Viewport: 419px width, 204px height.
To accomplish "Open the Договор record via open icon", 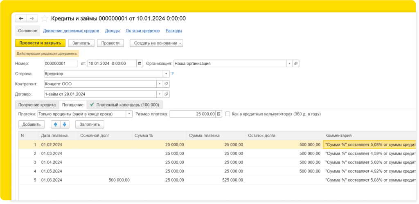I will (166, 94).
